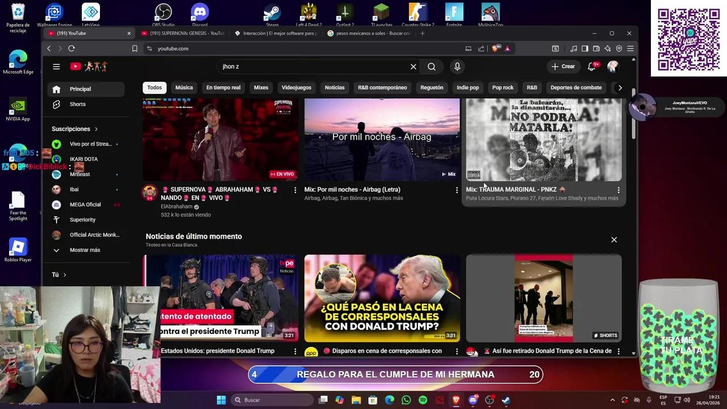Open ¿Qué pasó en la cena thumbnail
The width and height of the screenshot is (727, 409).
[382, 298]
